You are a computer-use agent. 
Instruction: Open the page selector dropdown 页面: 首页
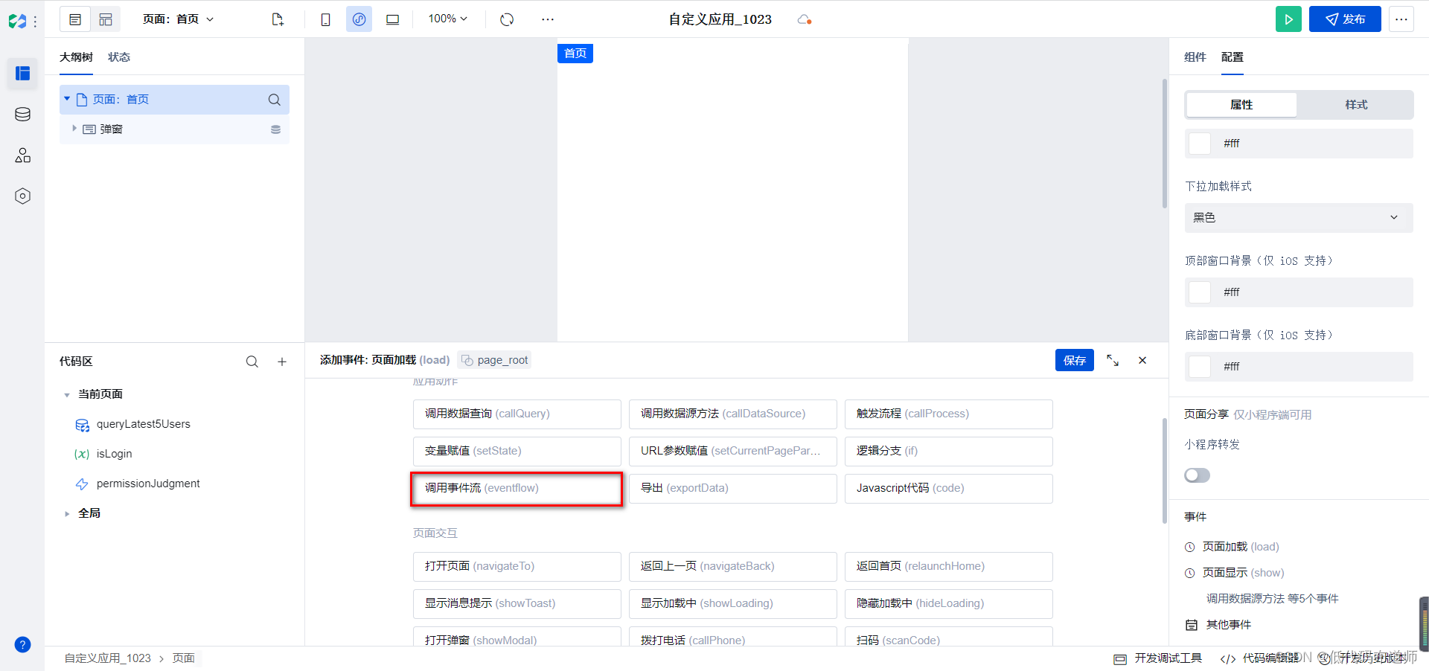click(179, 19)
